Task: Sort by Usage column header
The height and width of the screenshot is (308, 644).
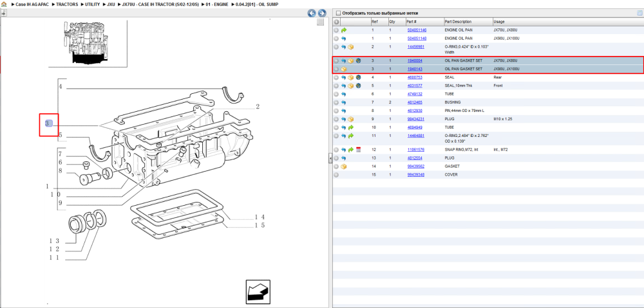Action: point(499,22)
